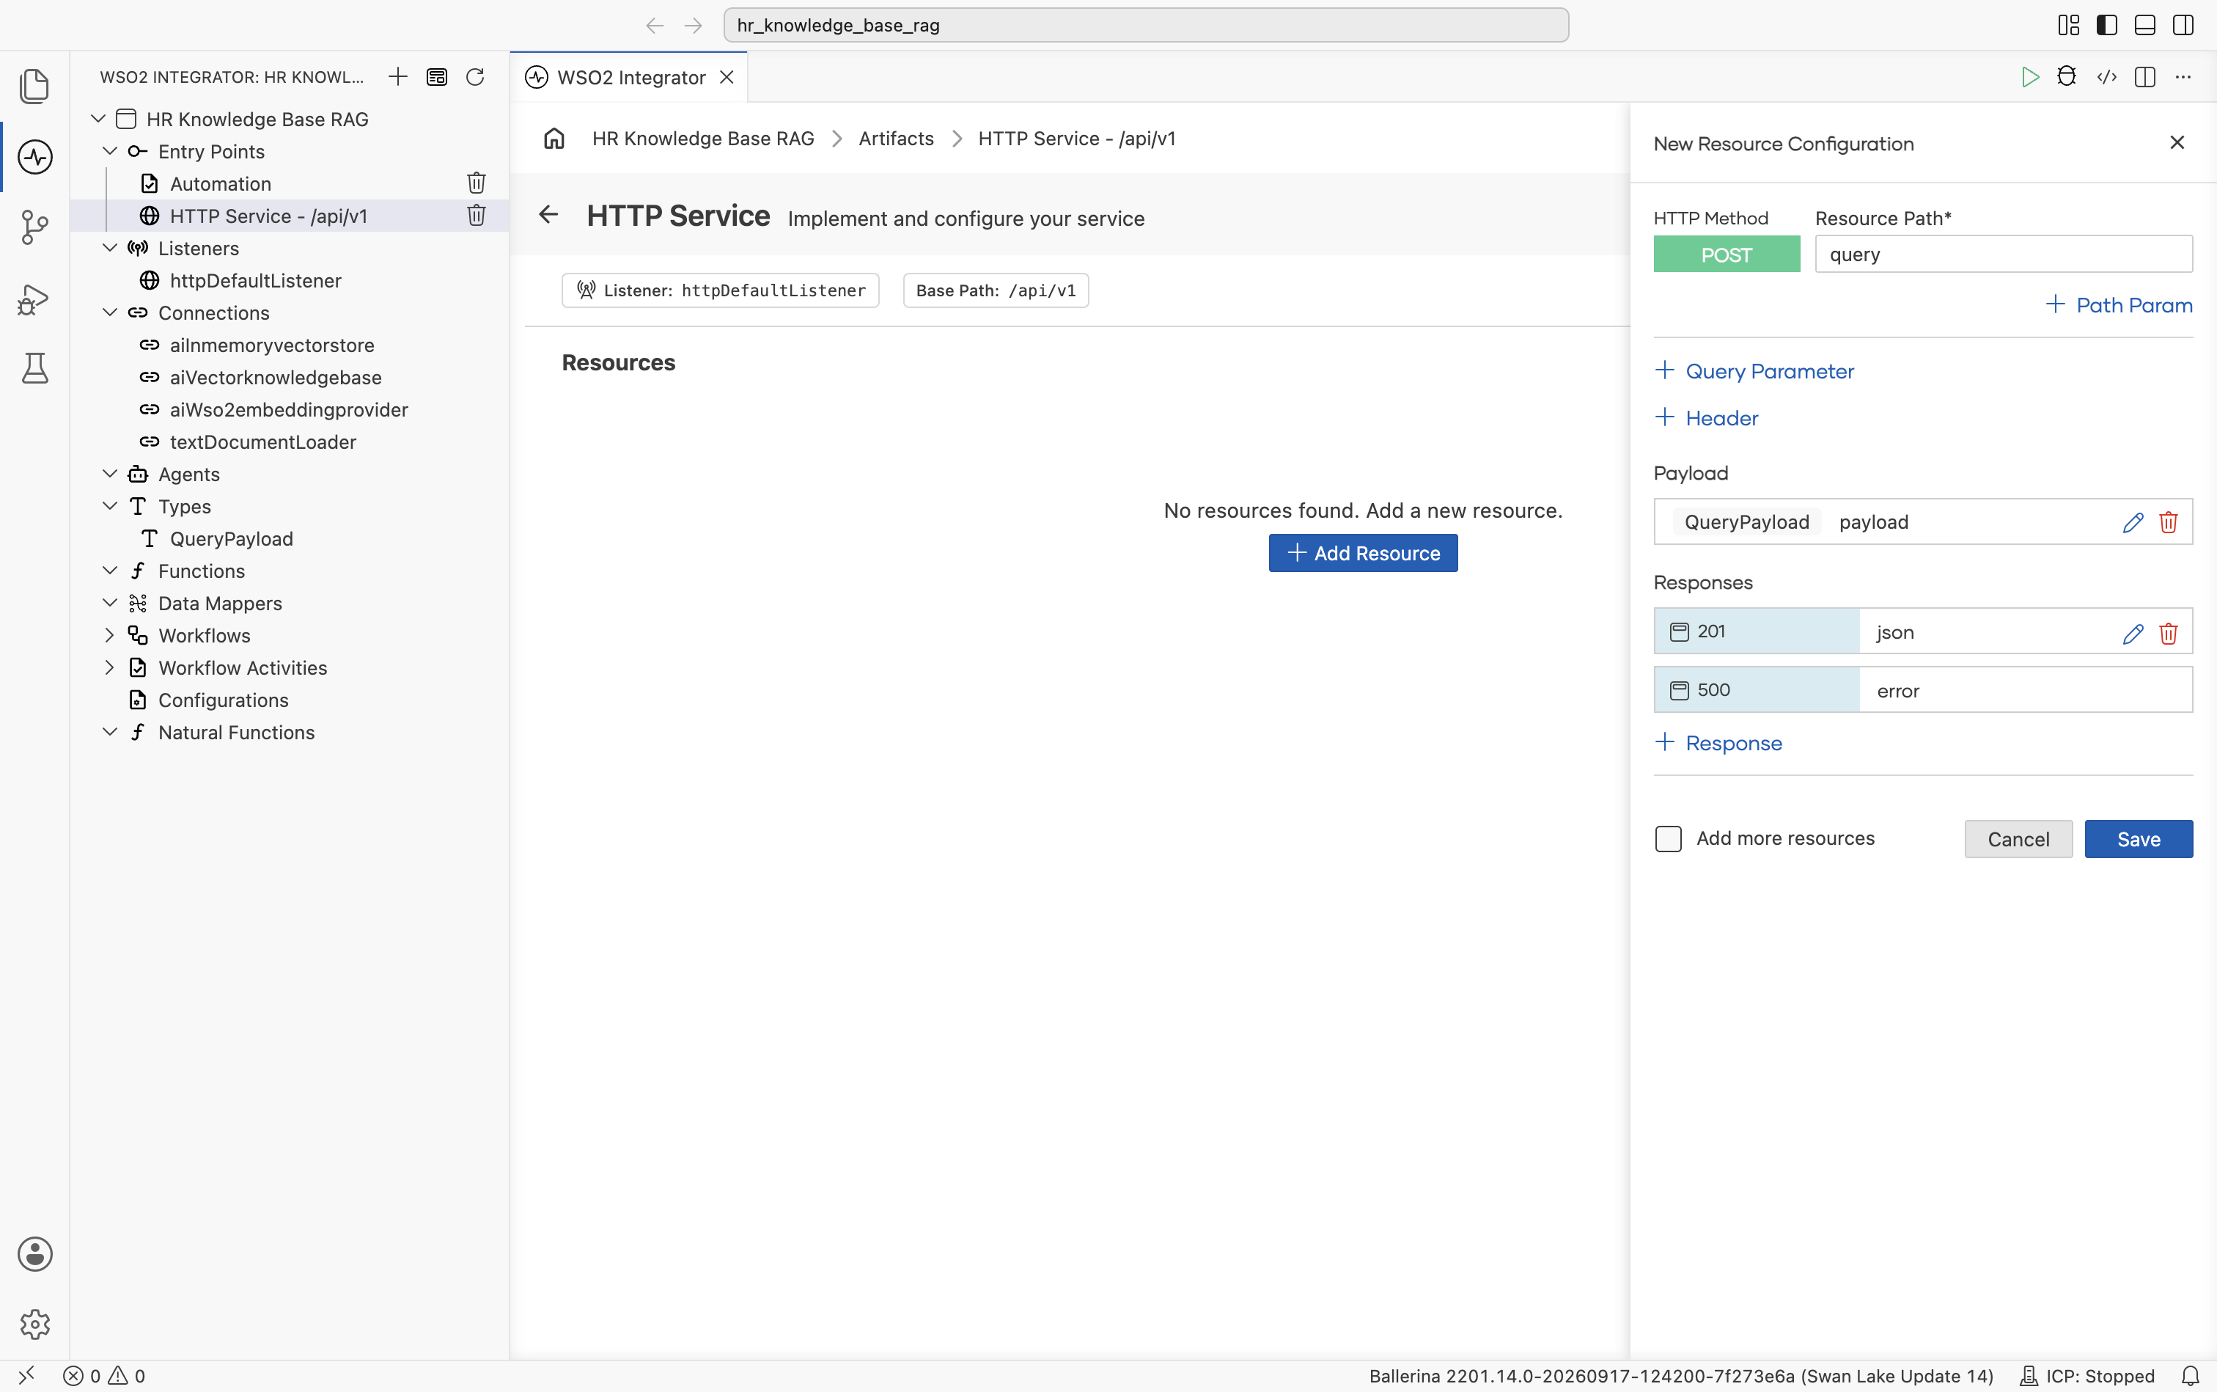Run the integration with play icon
This screenshot has width=2217, height=1392.
pyautogui.click(x=2029, y=76)
